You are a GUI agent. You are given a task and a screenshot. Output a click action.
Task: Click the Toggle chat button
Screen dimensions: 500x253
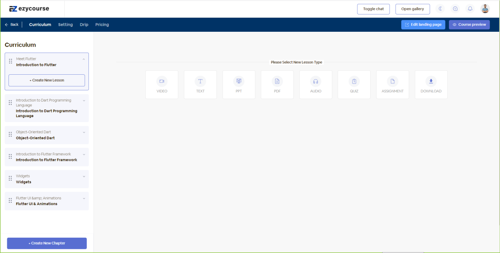(373, 9)
